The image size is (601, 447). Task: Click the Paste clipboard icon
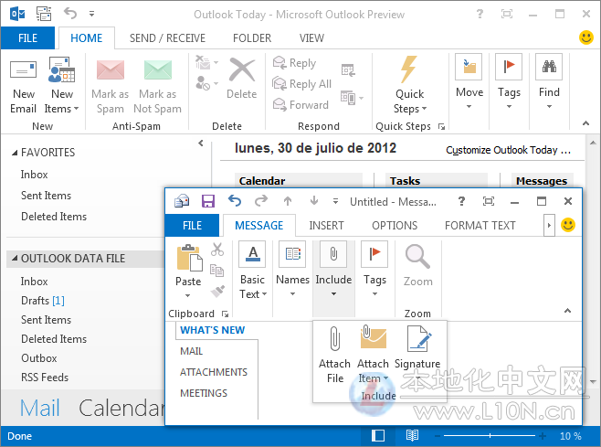pyautogui.click(x=188, y=260)
